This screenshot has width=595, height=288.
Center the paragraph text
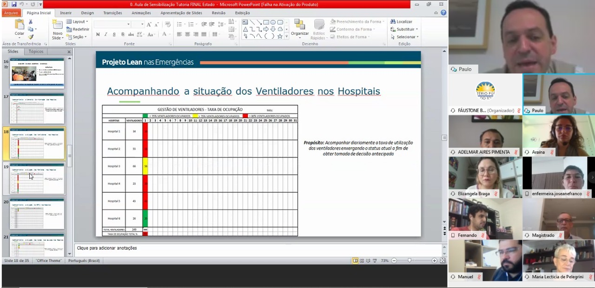pos(187,34)
